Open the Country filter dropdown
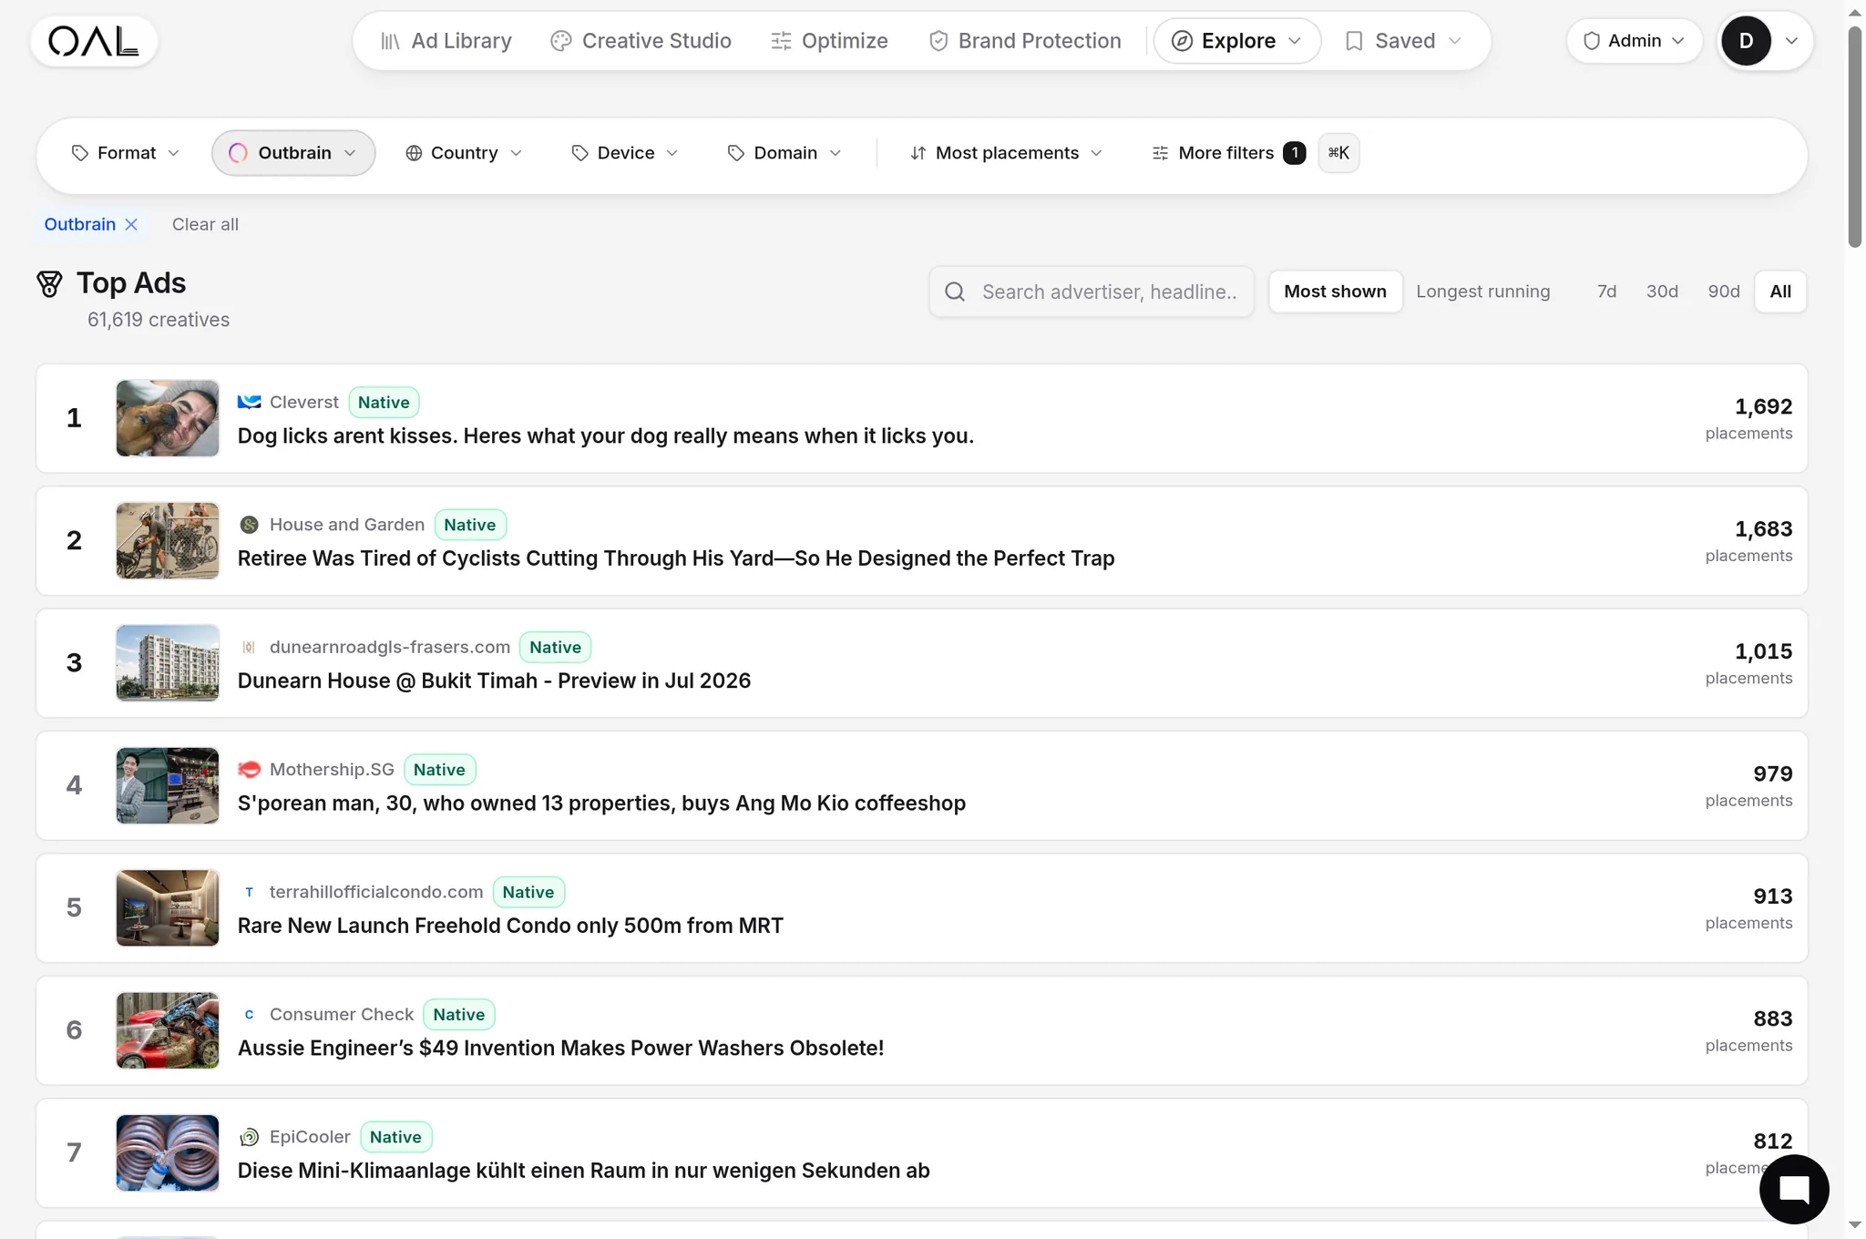 (464, 153)
